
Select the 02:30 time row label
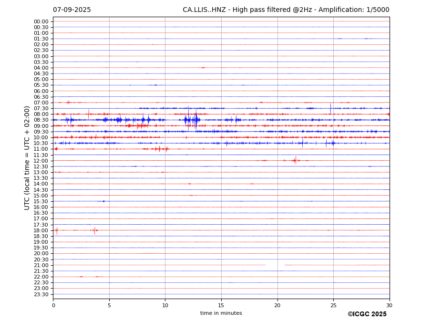41,50
